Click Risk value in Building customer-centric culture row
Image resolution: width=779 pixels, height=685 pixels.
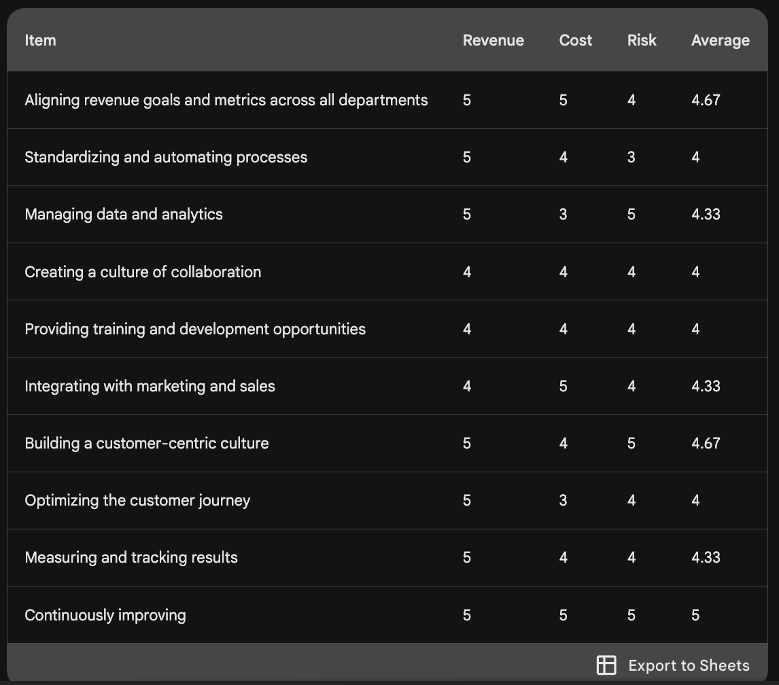[x=631, y=443]
